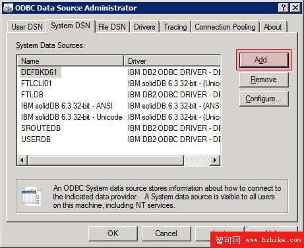304x248 pixels.
Task: Select the USERDB data source
Action: (x=36, y=139)
